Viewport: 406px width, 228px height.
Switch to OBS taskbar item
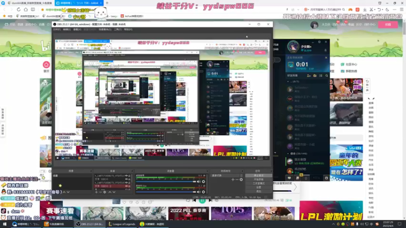pos(90,224)
